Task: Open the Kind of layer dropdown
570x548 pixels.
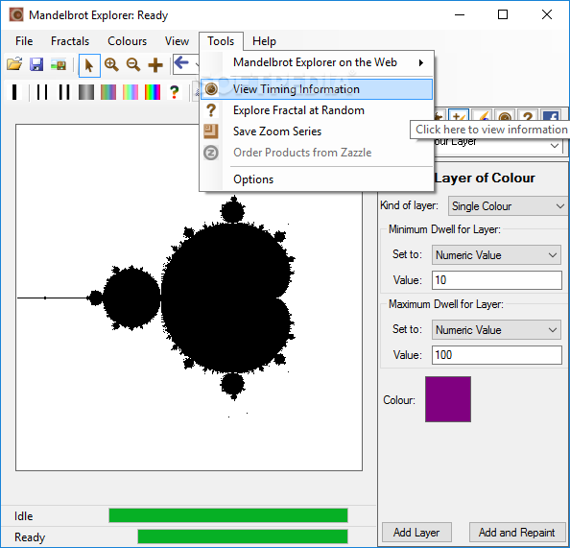Action: (509, 206)
